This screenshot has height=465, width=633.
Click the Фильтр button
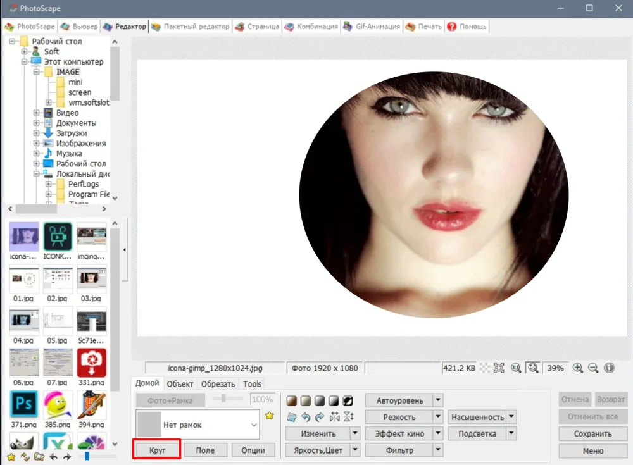pyautogui.click(x=399, y=450)
